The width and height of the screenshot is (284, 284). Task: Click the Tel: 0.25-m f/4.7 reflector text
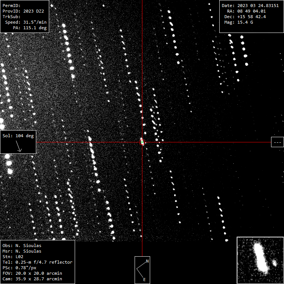point(37,262)
